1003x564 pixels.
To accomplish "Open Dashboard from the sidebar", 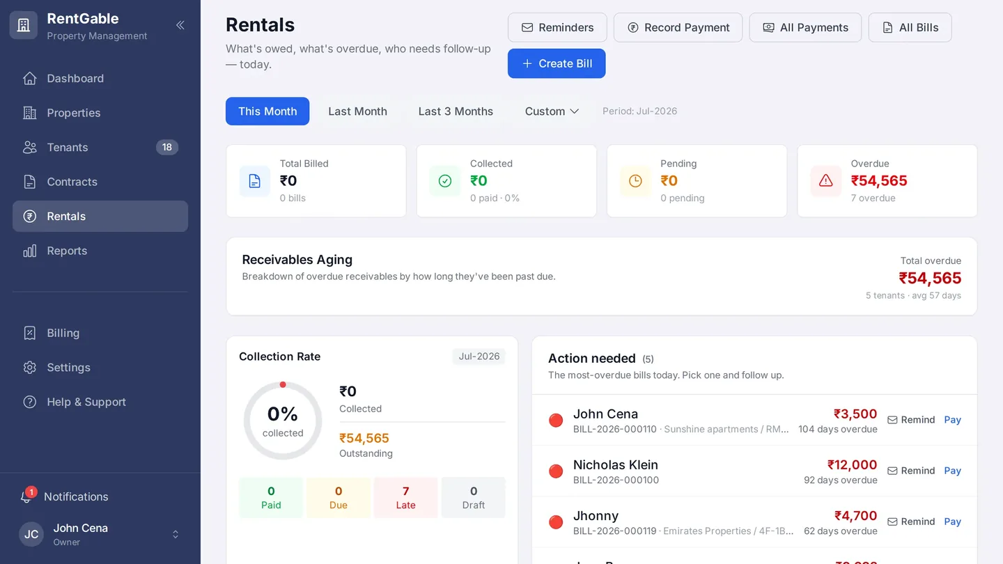I will click(100, 79).
